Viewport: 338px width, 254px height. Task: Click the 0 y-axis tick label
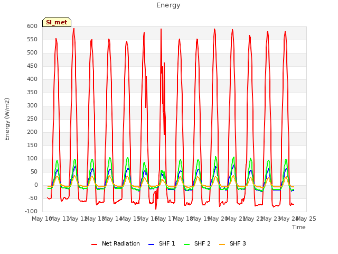[36, 185]
